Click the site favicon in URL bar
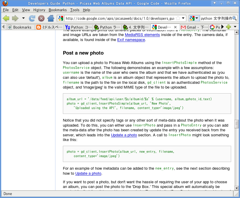240x198 pixels. tap(61, 18)
